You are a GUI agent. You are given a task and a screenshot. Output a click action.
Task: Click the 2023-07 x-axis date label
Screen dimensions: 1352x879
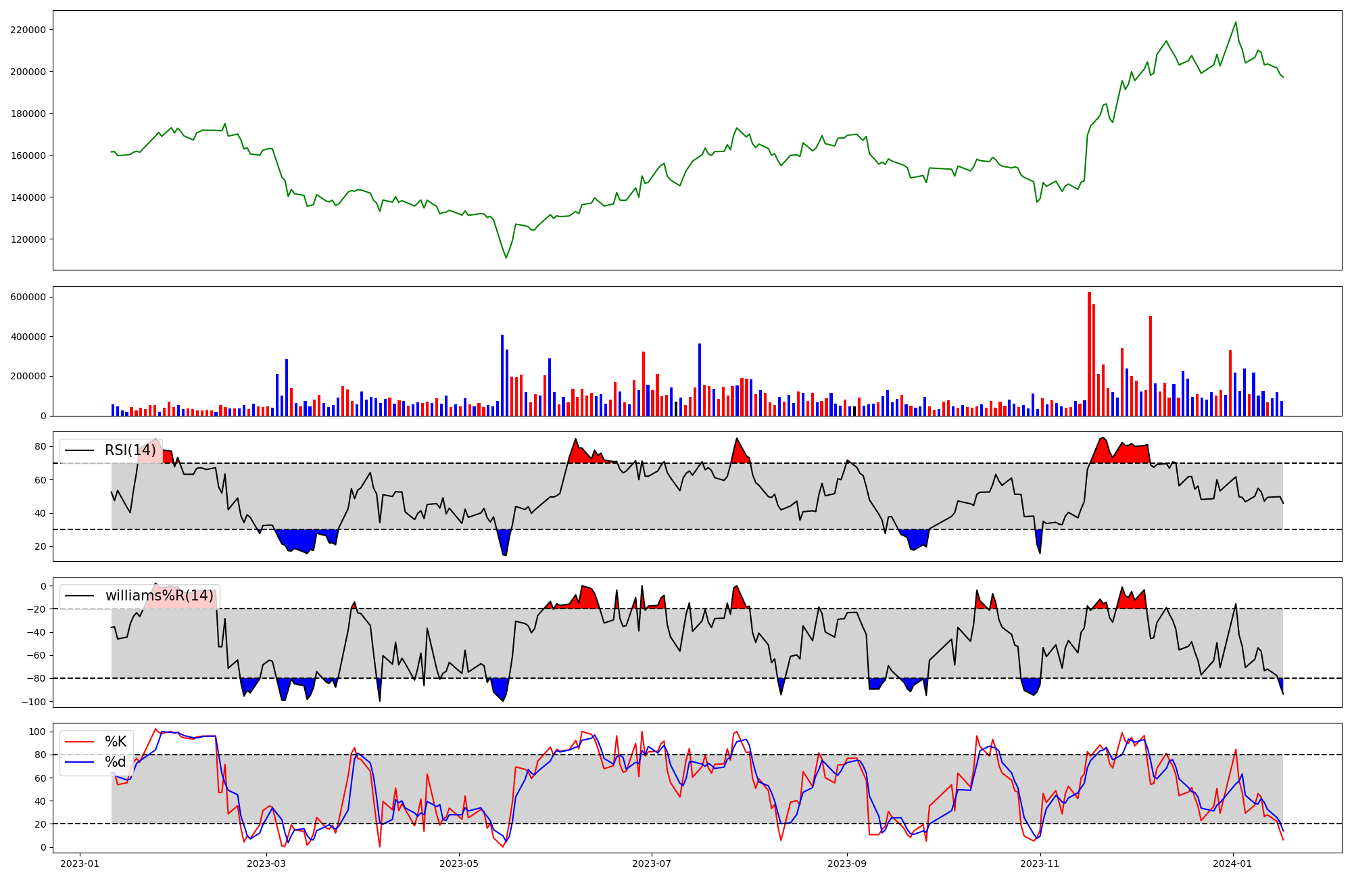[x=652, y=863]
